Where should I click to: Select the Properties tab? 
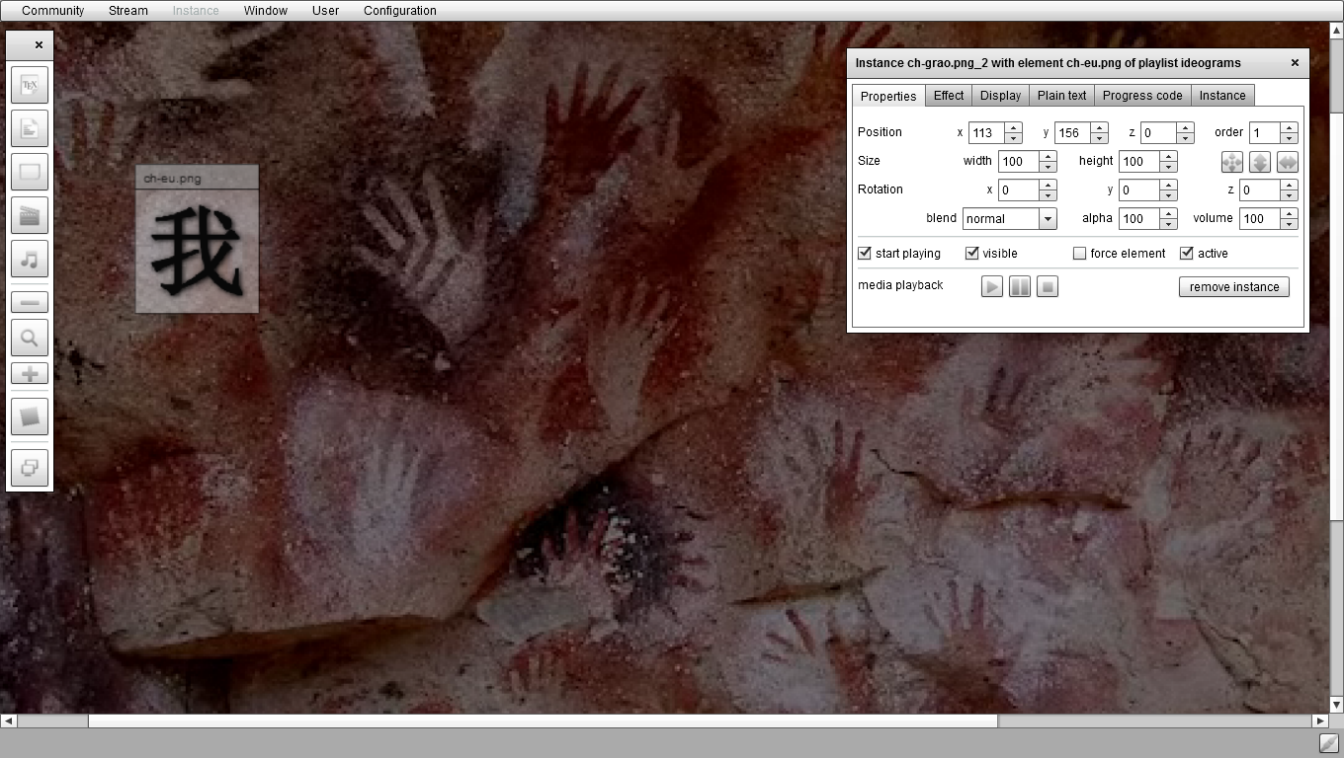coord(888,96)
